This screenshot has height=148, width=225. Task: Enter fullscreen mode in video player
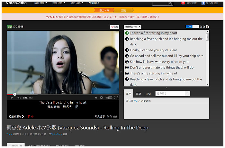pyautogui.click(x=116, y=97)
